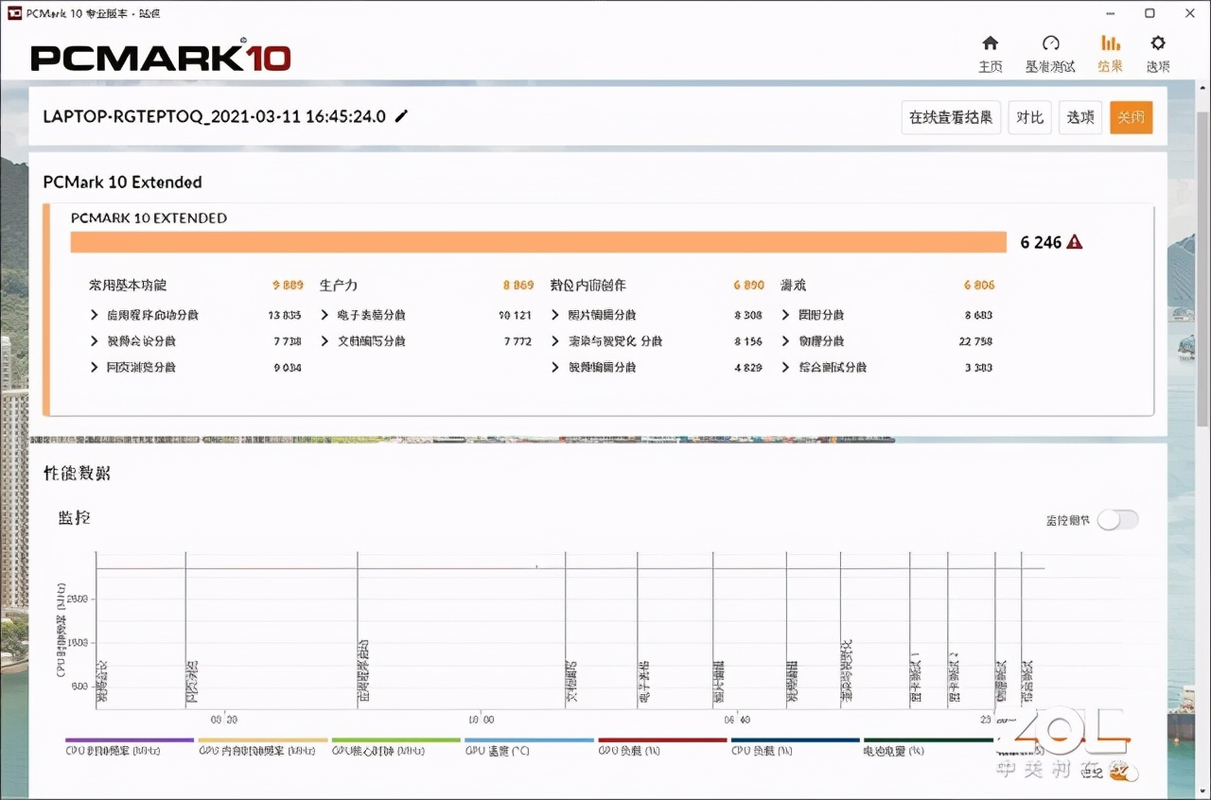The width and height of the screenshot is (1211, 800).
Task: Expand the 视频编辑分数 row
Action: point(593,367)
